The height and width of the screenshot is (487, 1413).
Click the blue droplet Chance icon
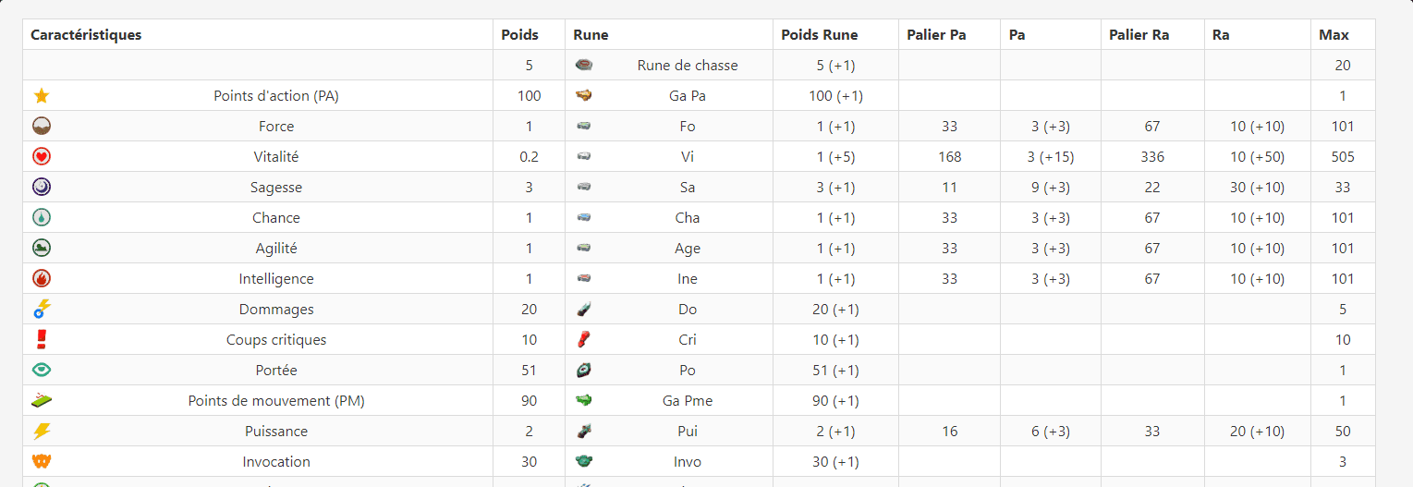(41, 217)
